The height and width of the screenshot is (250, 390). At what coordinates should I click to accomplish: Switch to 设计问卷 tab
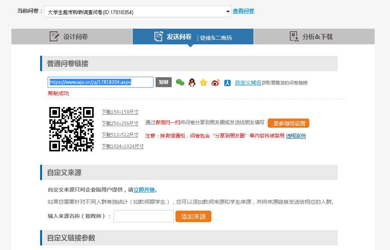pyautogui.click(x=72, y=37)
